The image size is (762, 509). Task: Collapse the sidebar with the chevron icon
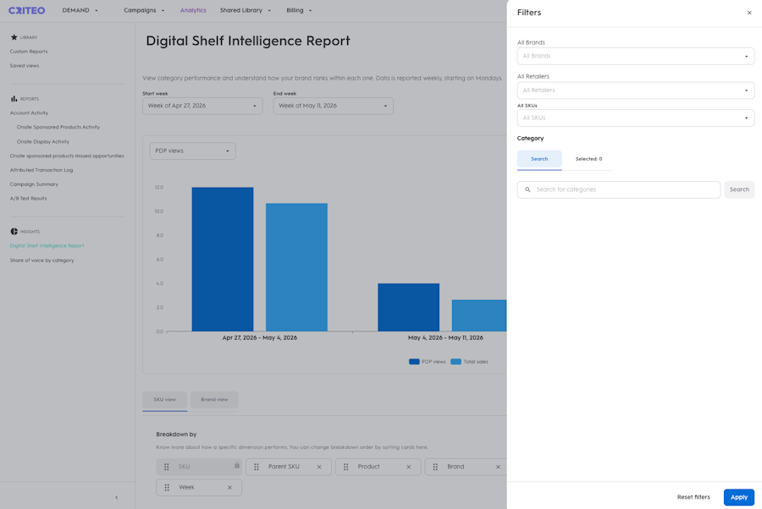click(x=116, y=497)
